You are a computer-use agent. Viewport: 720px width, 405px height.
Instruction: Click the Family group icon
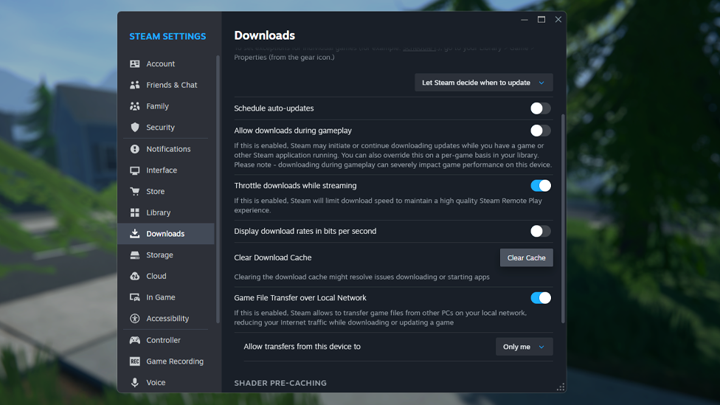[x=134, y=106]
